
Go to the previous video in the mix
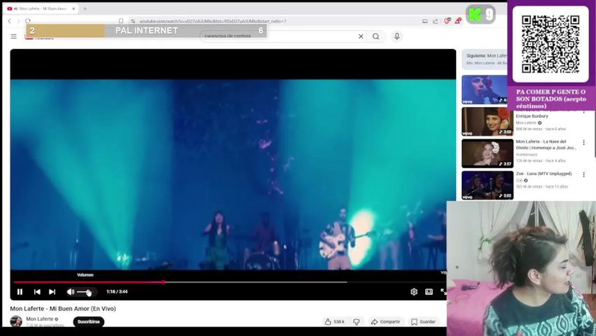37,292
